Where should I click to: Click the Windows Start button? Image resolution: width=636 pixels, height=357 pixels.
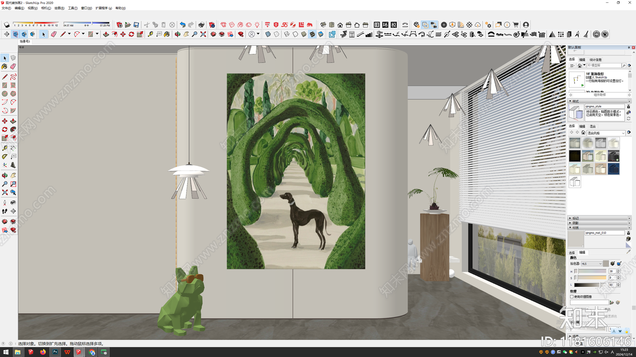[6, 352]
